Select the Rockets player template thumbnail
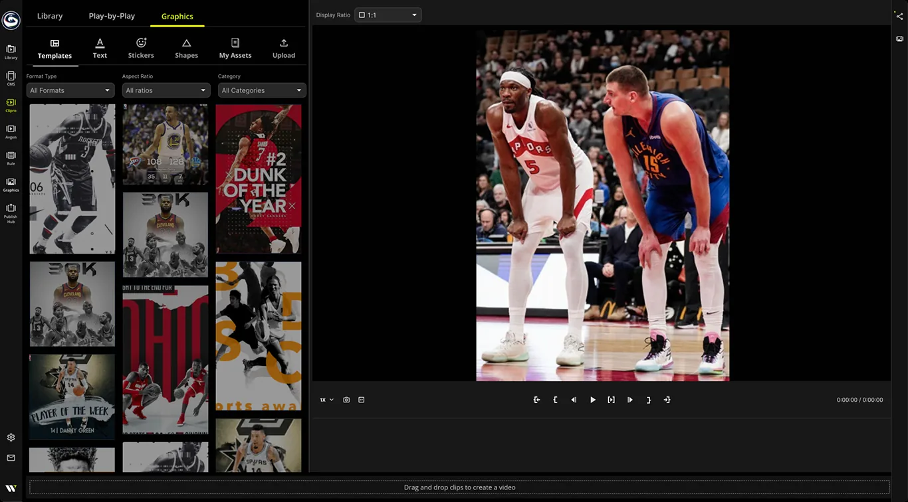Viewport: 908px width, 502px height. [72, 179]
